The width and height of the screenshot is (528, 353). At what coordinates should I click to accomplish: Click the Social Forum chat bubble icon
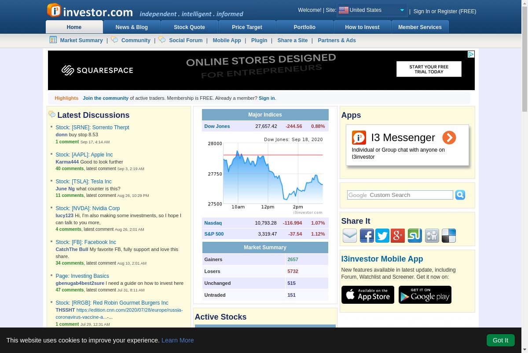point(162,40)
